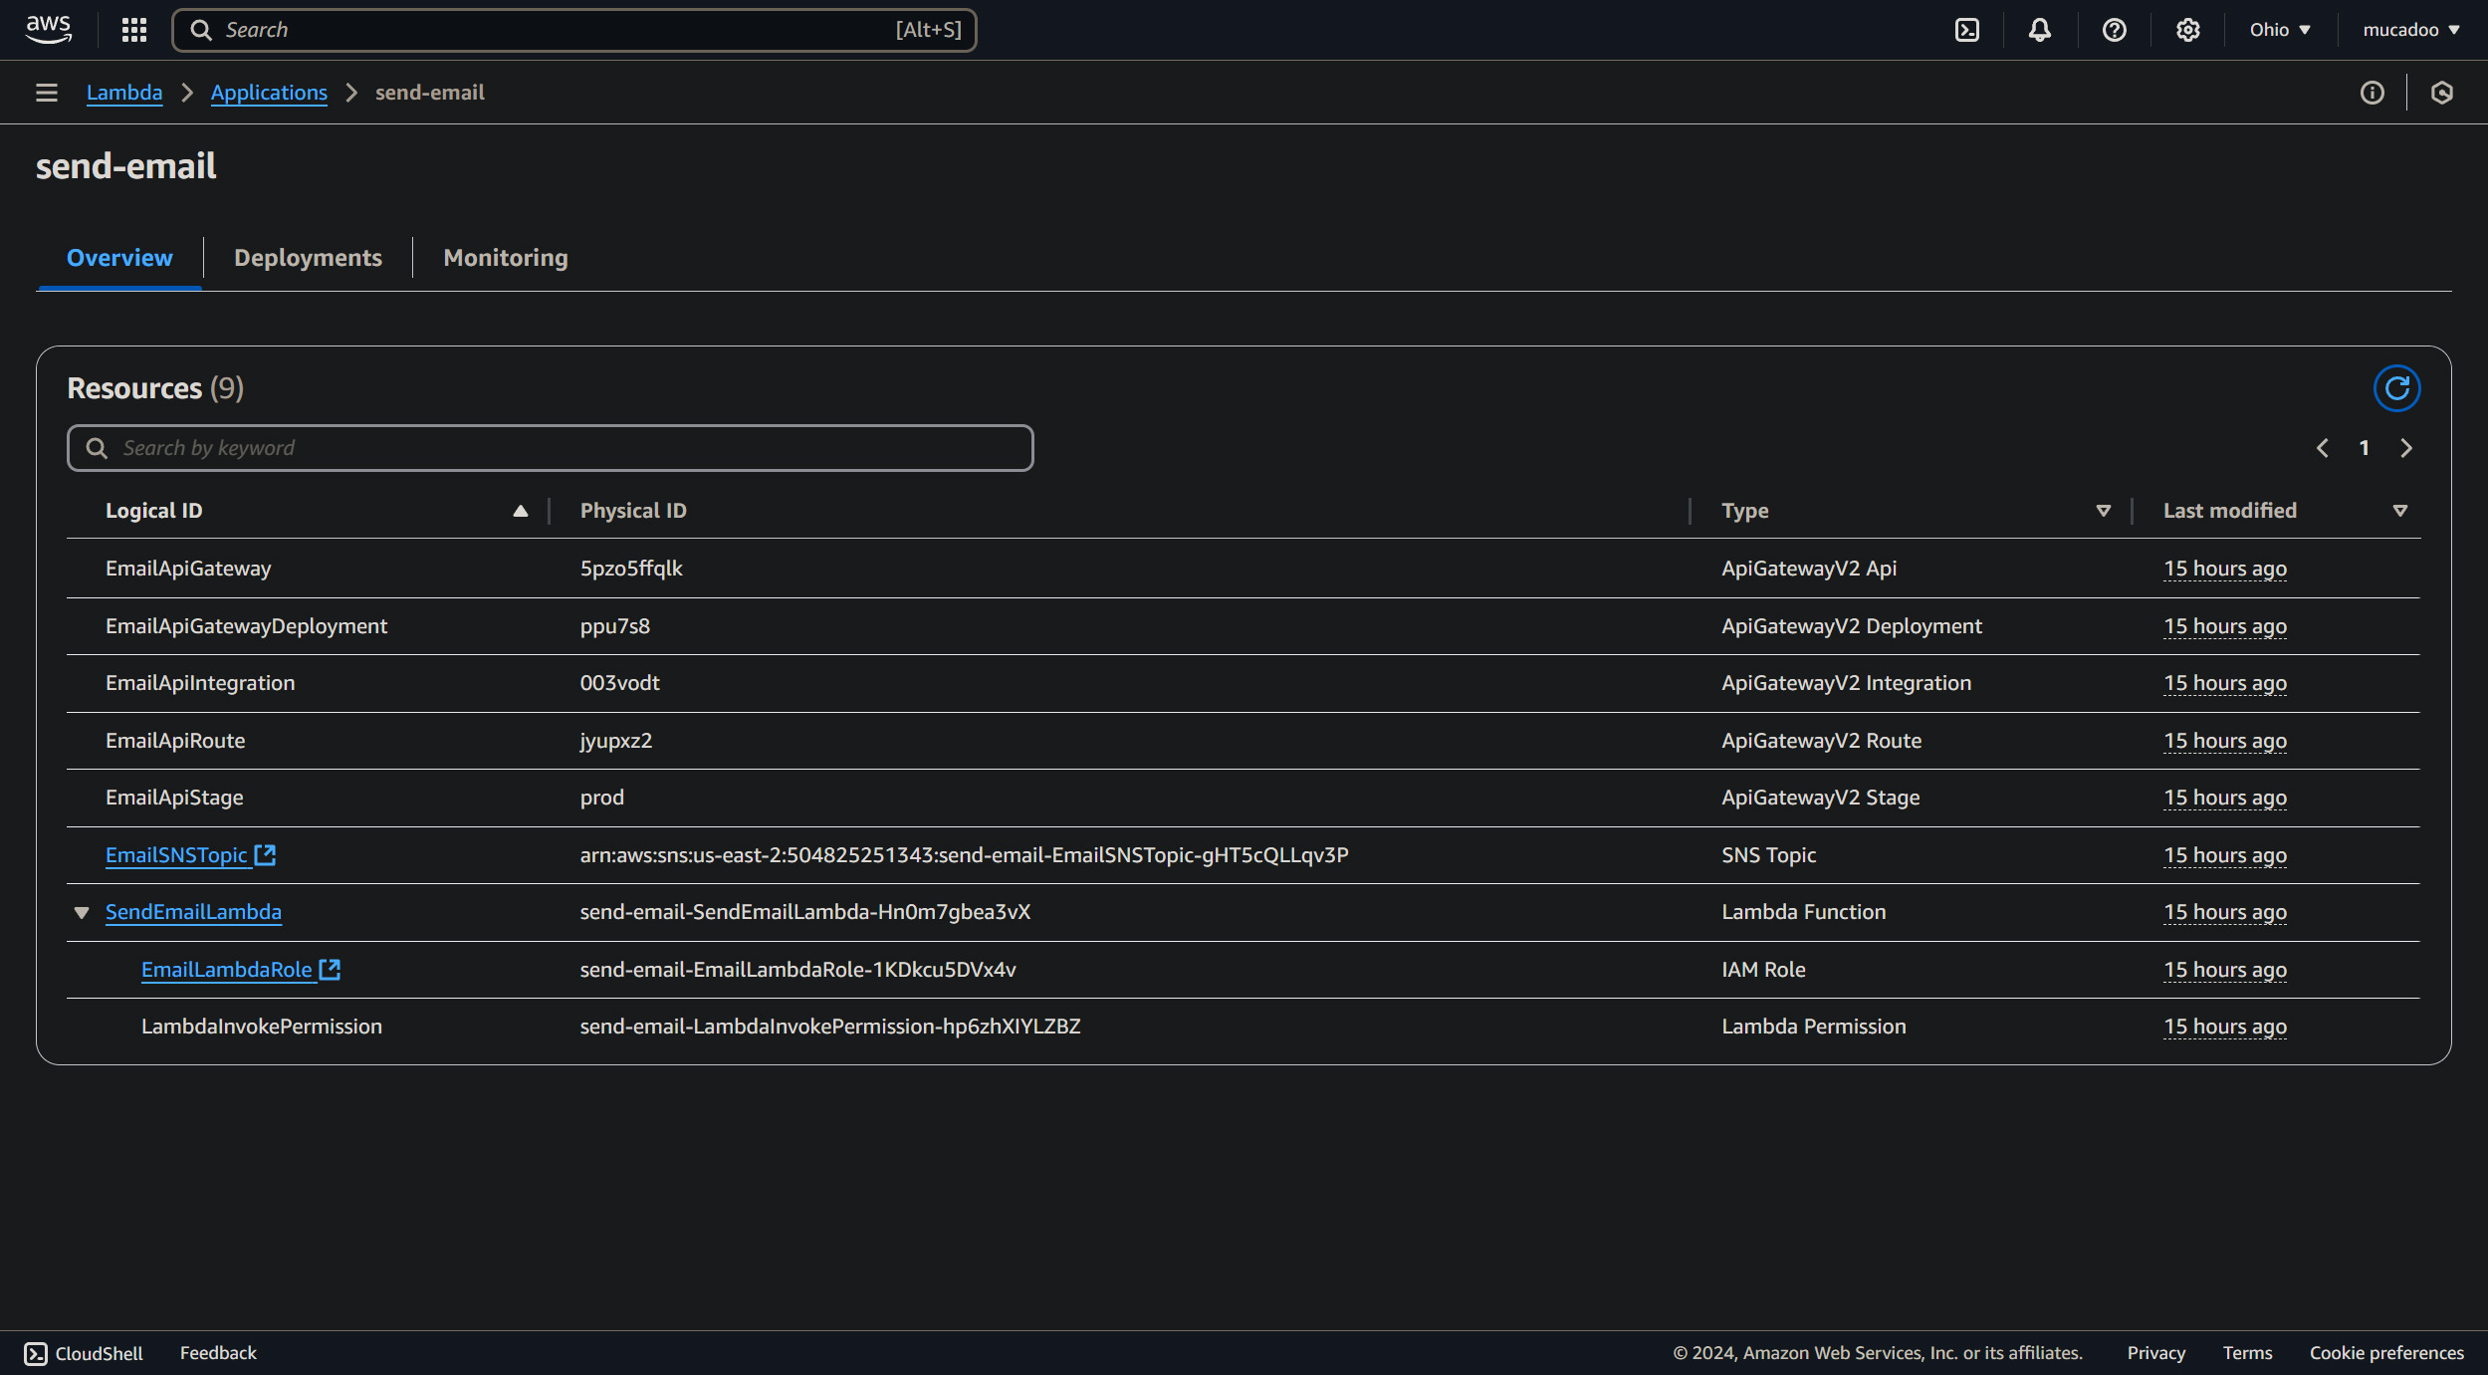Go to next resources page
Screen dimensions: 2488x1375
[2406, 448]
